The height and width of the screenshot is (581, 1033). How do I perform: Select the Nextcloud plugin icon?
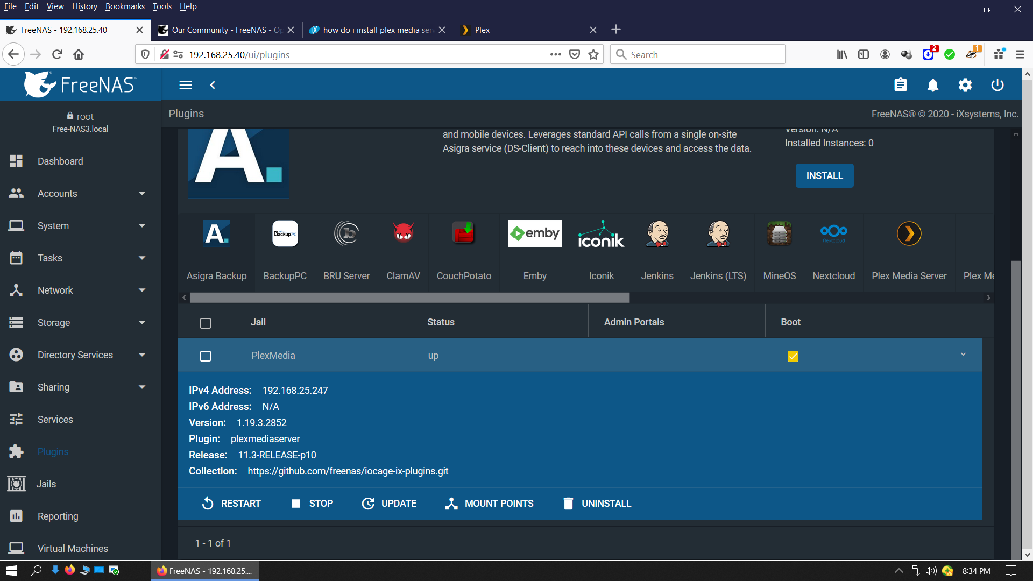click(834, 233)
